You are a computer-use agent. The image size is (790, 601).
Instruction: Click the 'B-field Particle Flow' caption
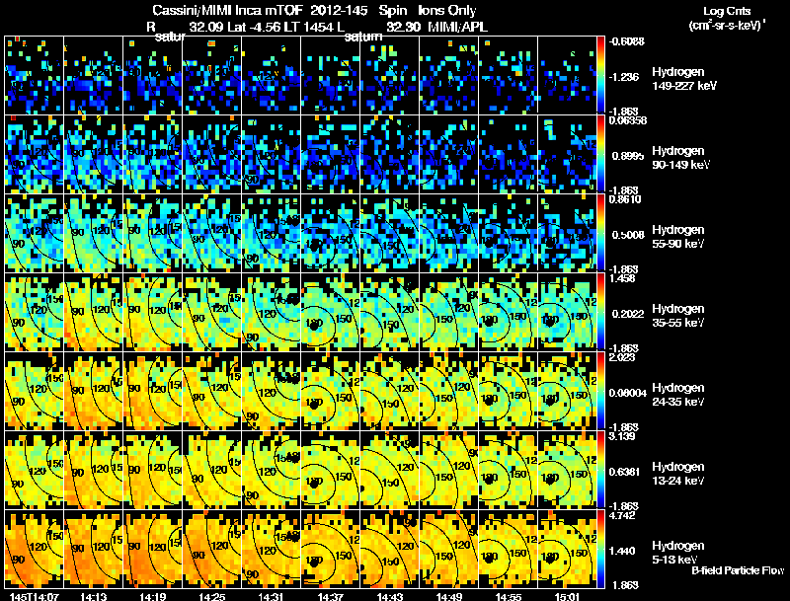(737, 570)
